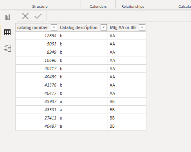The image size is (191, 152).
Task: Open Catalog description column filter dropdown
Action: click(104, 27)
